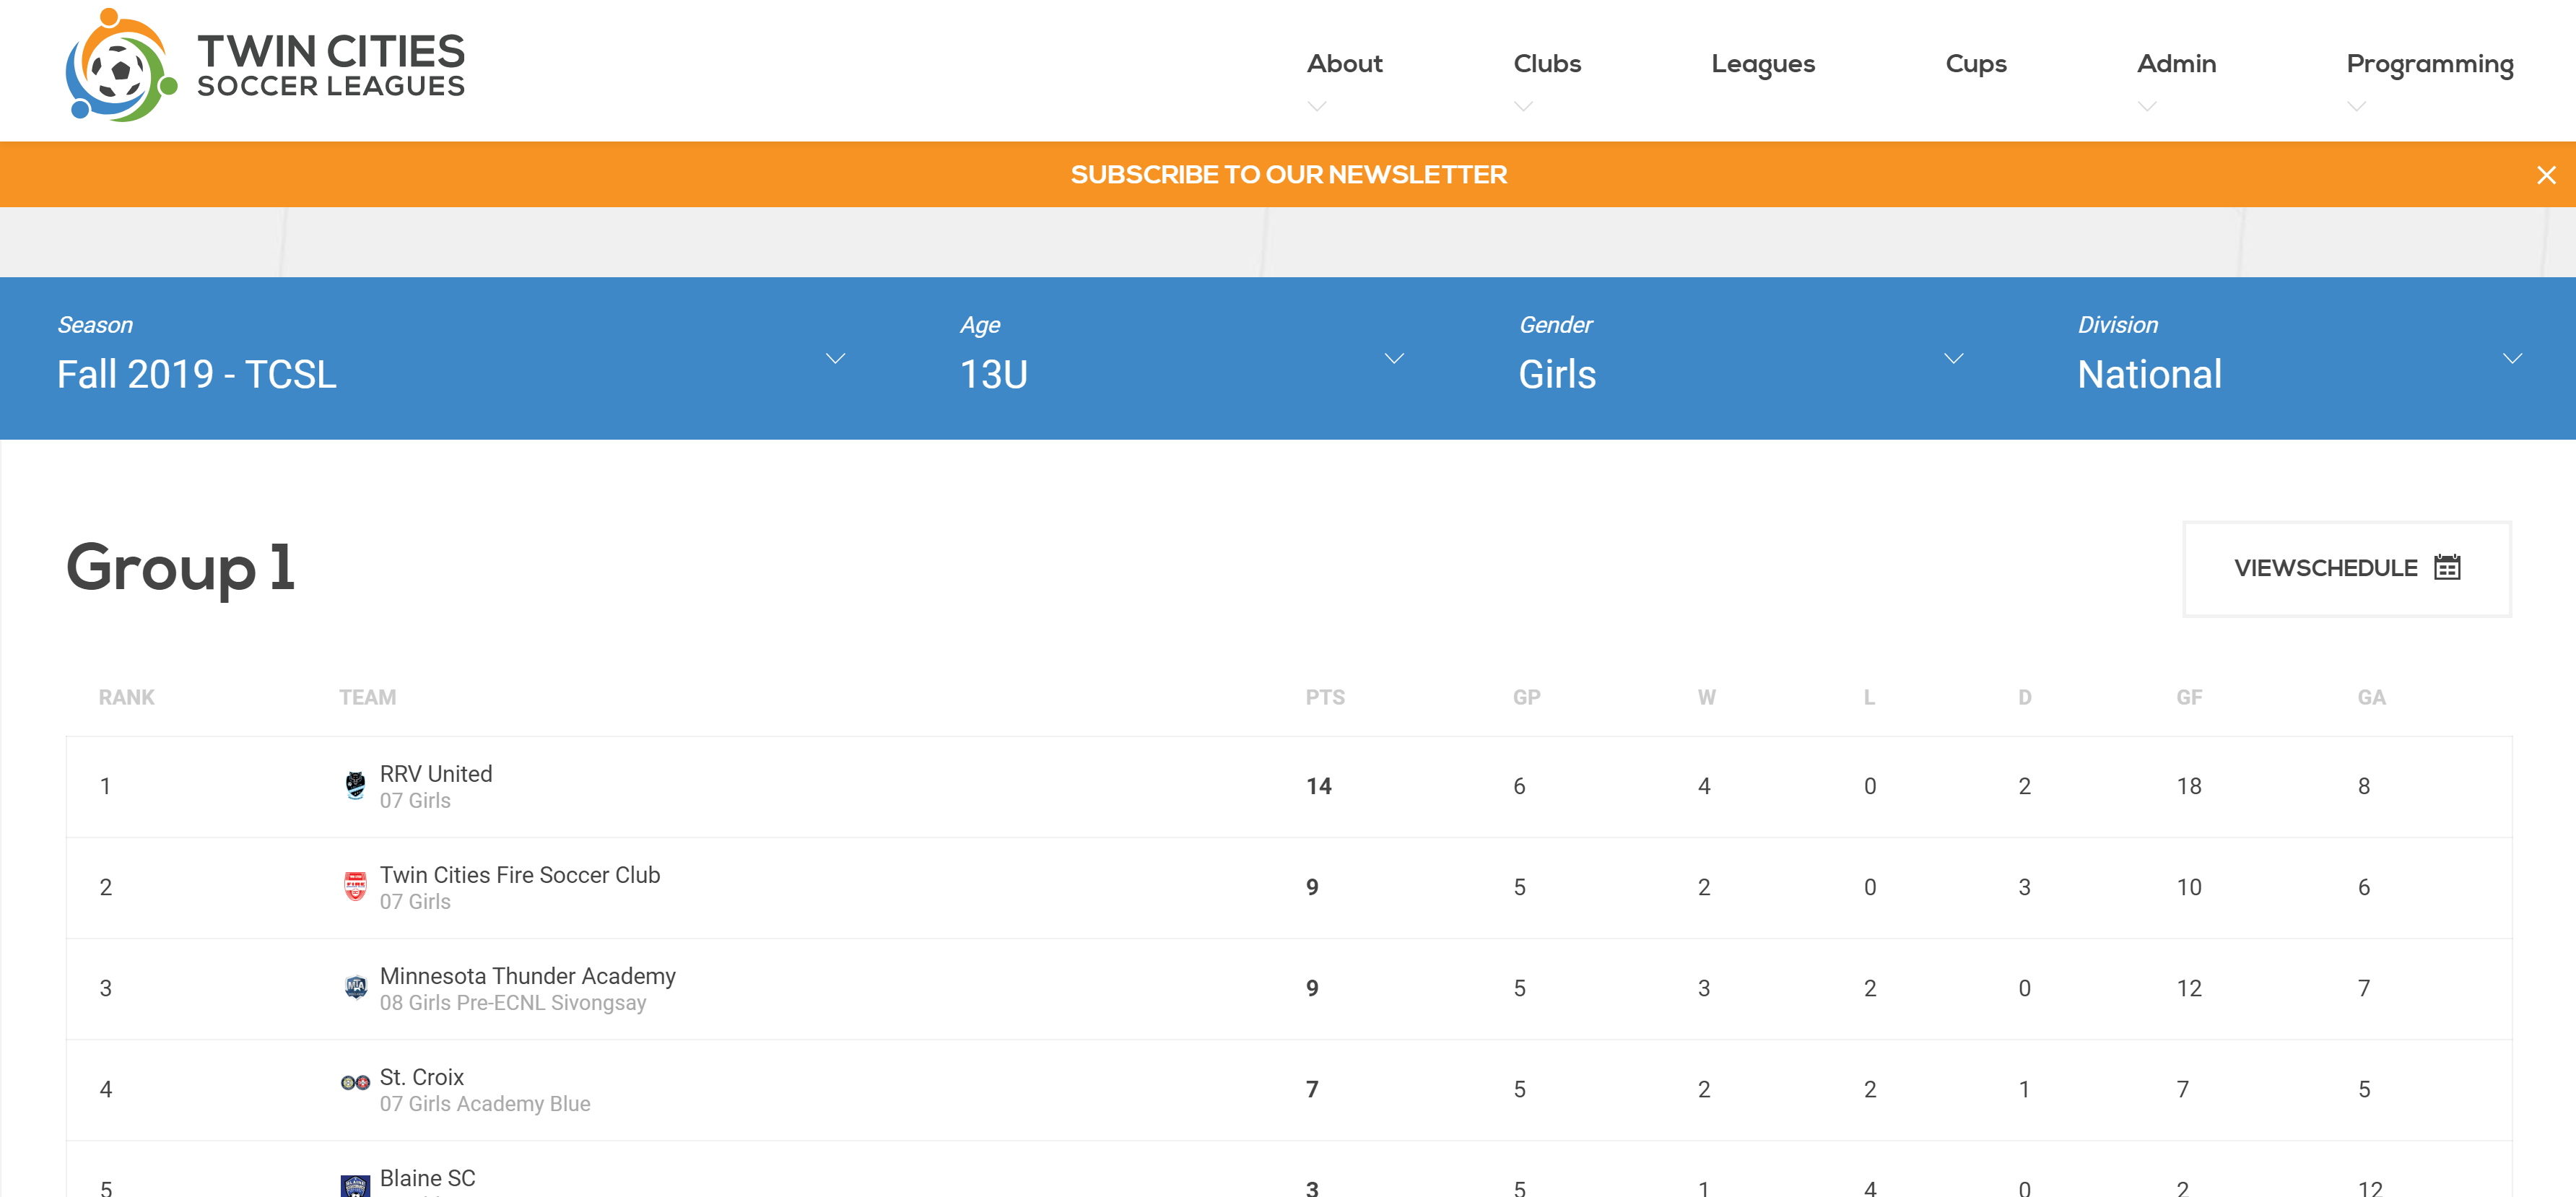Viewport: 2576px width, 1197px height.
Task: Click the RRV United team crest
Action: pos(355,786)
